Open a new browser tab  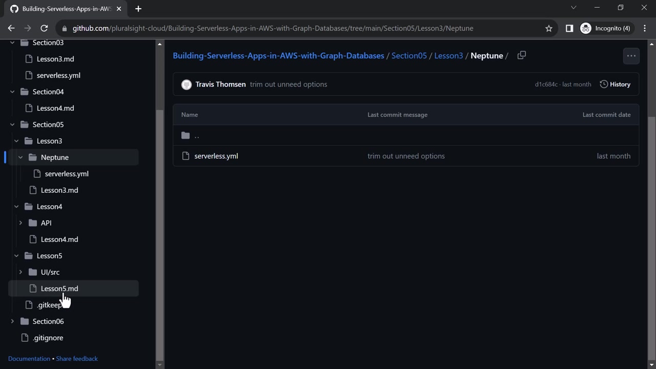(x=138, y=9)
